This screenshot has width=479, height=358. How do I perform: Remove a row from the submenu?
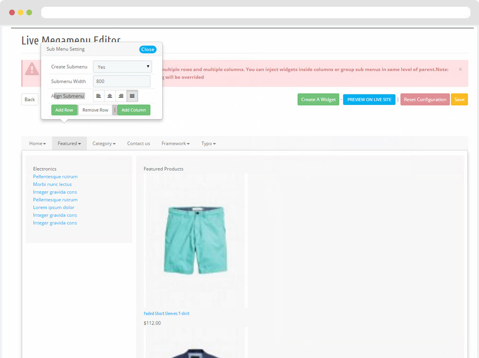click(95, 110)
